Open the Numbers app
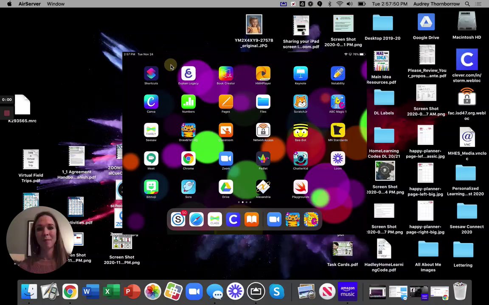The image size is (489, 305). point(188,102)
